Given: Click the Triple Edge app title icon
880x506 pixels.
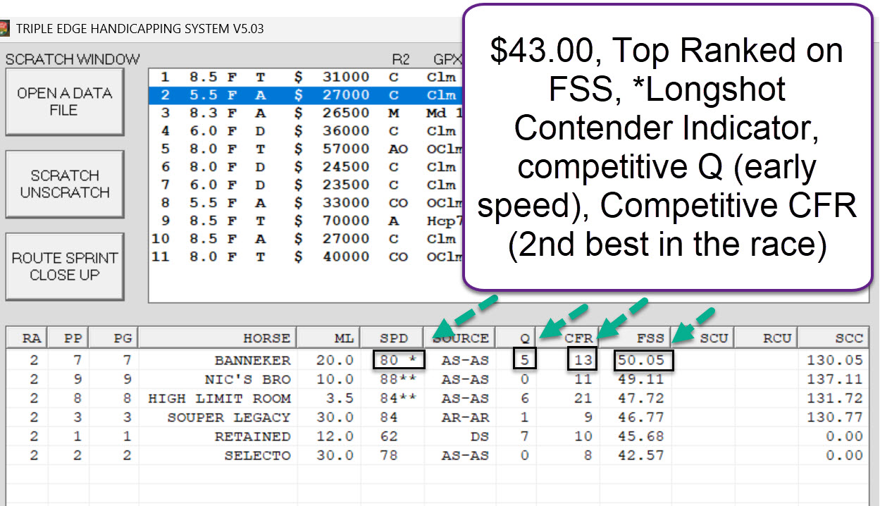Looking at the screenshot, I should tap(6, 29).
